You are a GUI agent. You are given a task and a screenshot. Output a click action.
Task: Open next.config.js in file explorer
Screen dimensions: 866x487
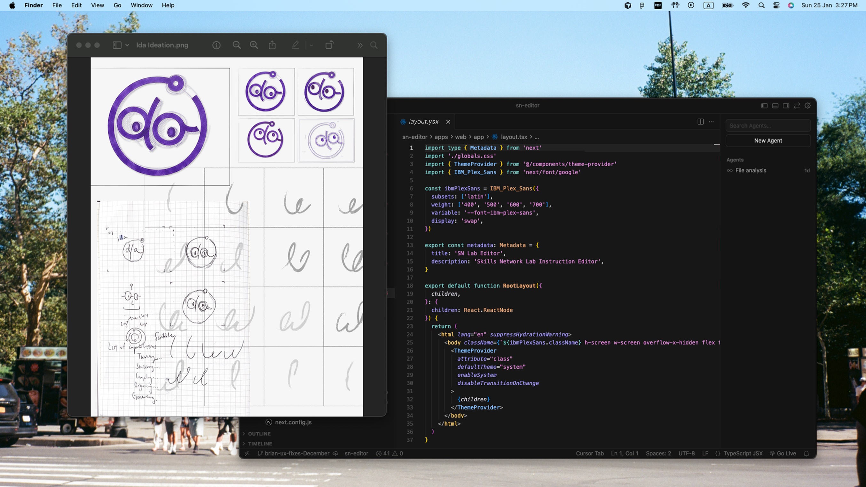(293, 422)
